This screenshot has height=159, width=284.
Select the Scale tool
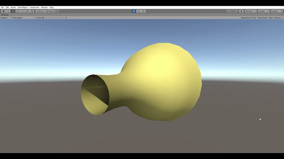click(x=17, y=11)
